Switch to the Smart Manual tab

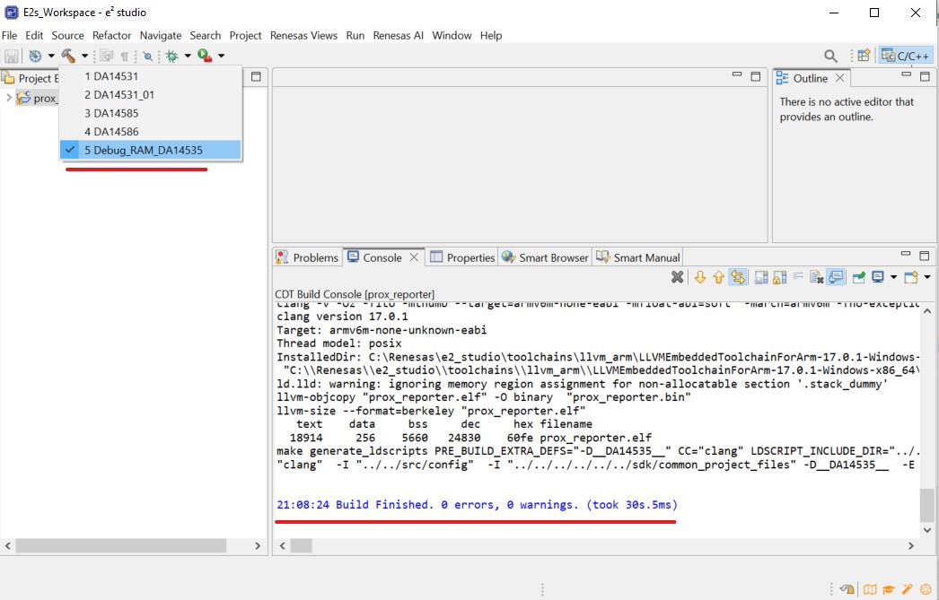click(638, 257)
